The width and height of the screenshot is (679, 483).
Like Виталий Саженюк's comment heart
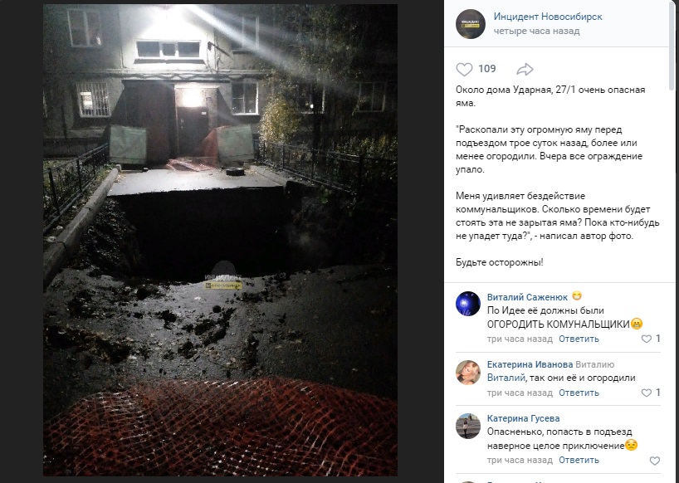tap(646, 339)
